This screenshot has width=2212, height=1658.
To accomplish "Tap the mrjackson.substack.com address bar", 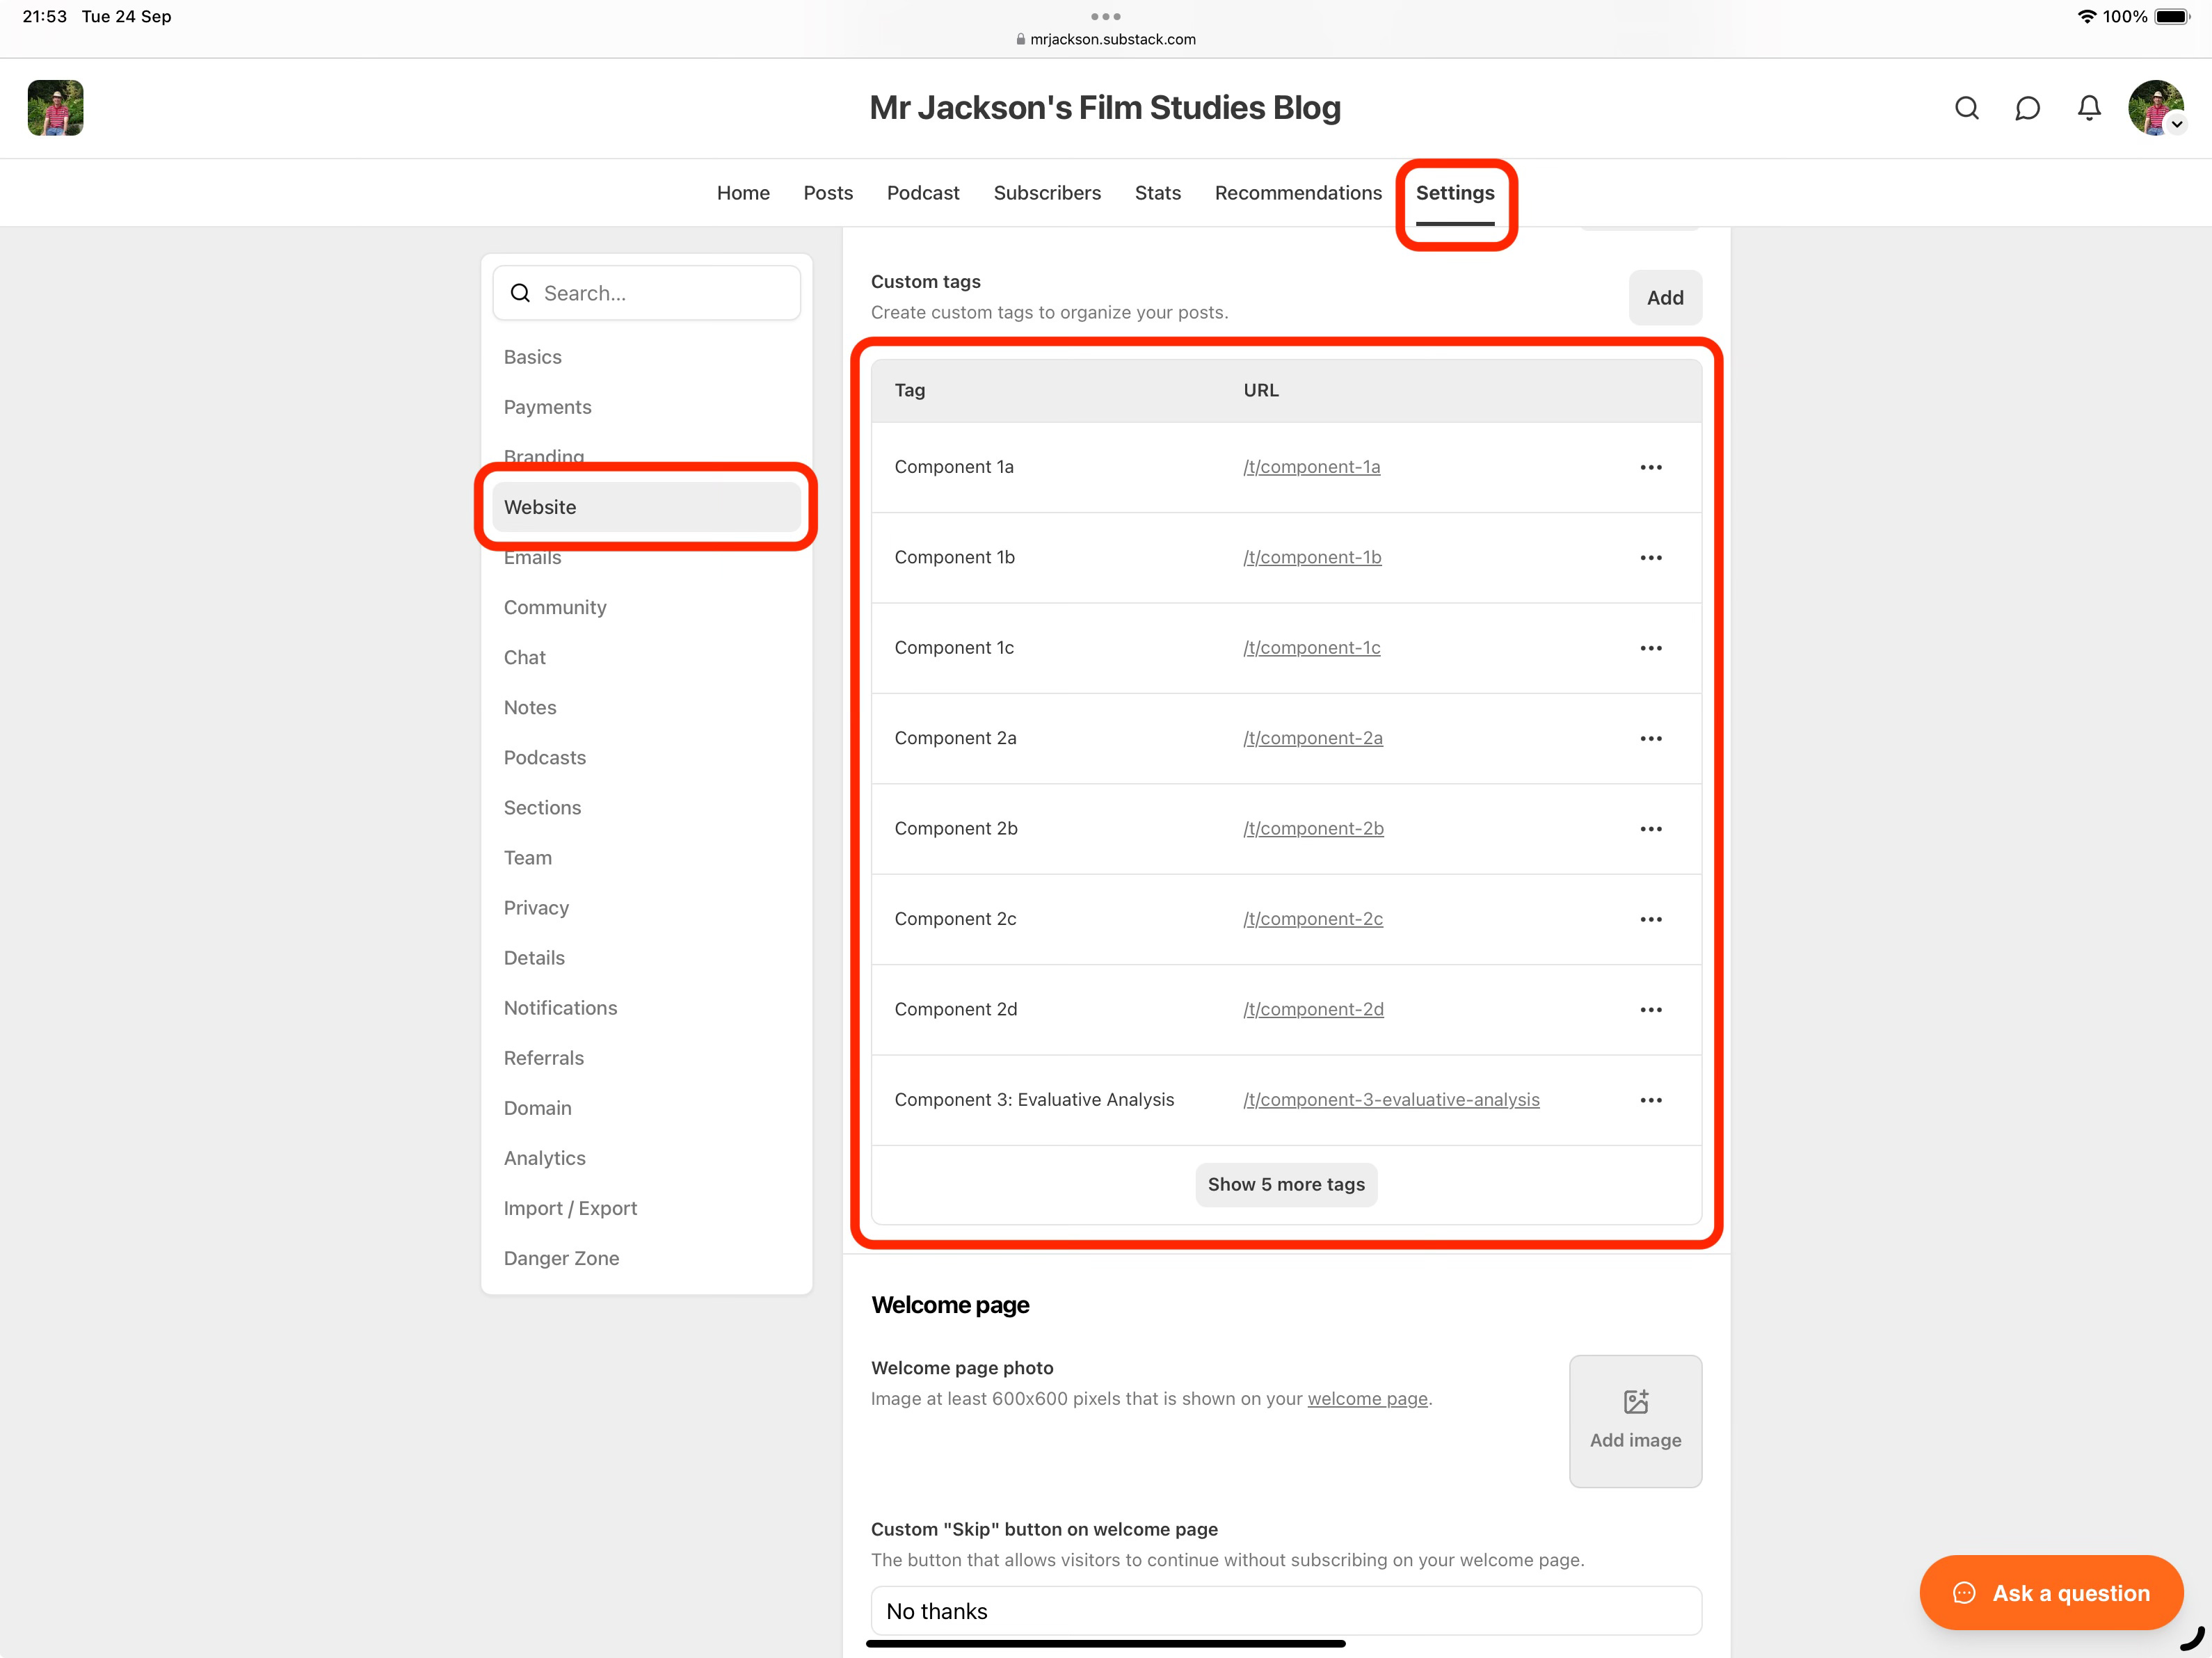I will [1105, 40].
